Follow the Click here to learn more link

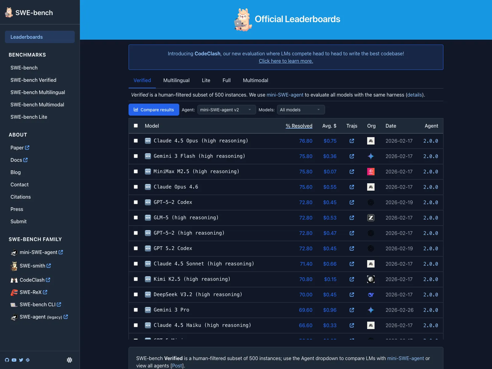tap(286, 61)
